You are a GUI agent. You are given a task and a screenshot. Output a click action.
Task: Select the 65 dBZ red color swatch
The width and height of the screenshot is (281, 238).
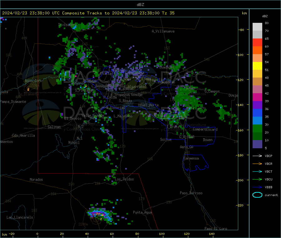click(257, 42)
